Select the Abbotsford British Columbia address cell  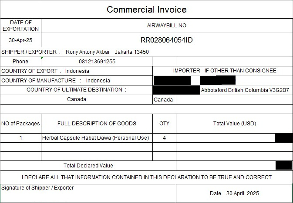245,90
